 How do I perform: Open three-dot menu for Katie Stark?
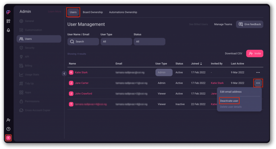point(258,72)
